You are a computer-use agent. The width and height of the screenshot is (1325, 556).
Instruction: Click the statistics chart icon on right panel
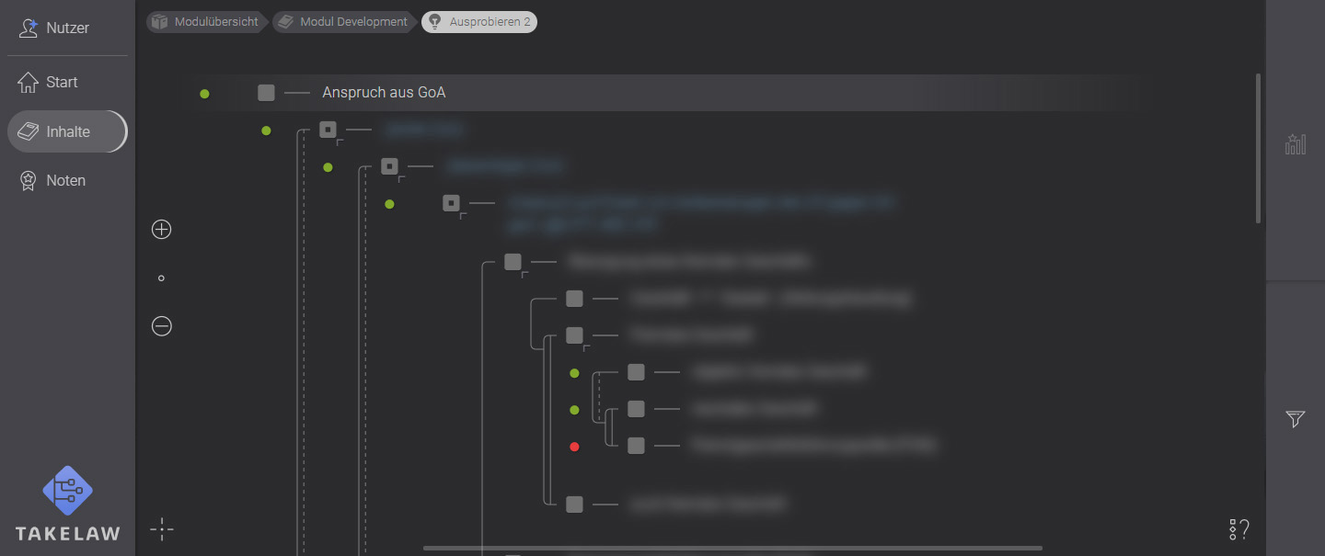pos(1295,143)
